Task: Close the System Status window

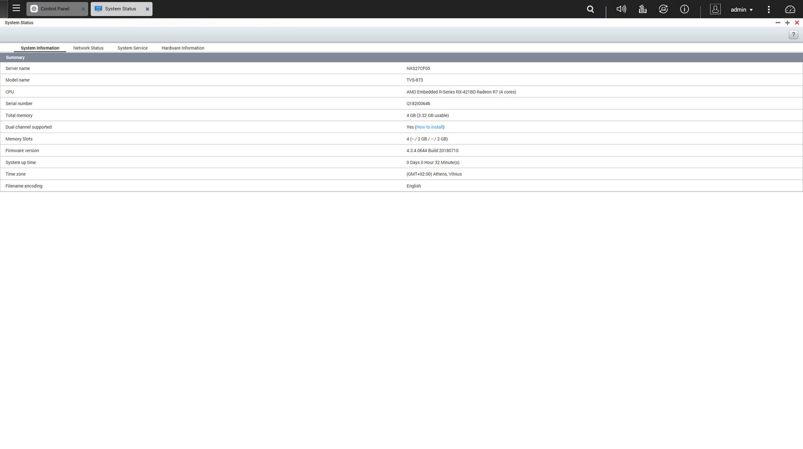Action: pyautogui.click(x=797, y=23)
